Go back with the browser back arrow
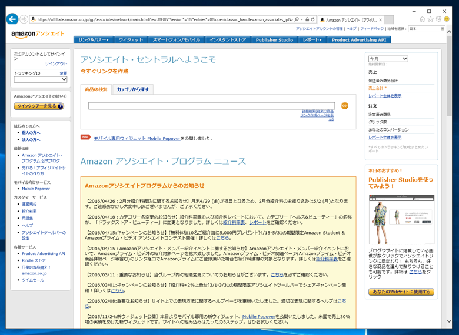Image resolution: width=459 pixels, height=335 pixels. (12, 19)
